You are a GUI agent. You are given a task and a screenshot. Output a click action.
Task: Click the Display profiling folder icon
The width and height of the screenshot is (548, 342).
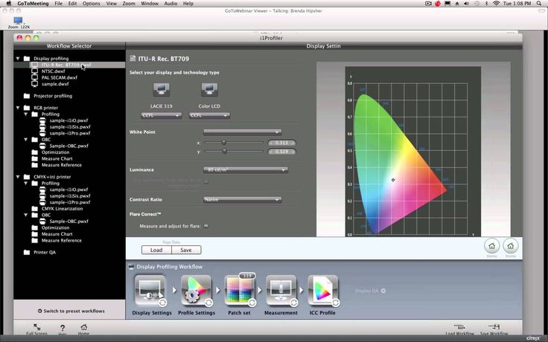[27, 58]
